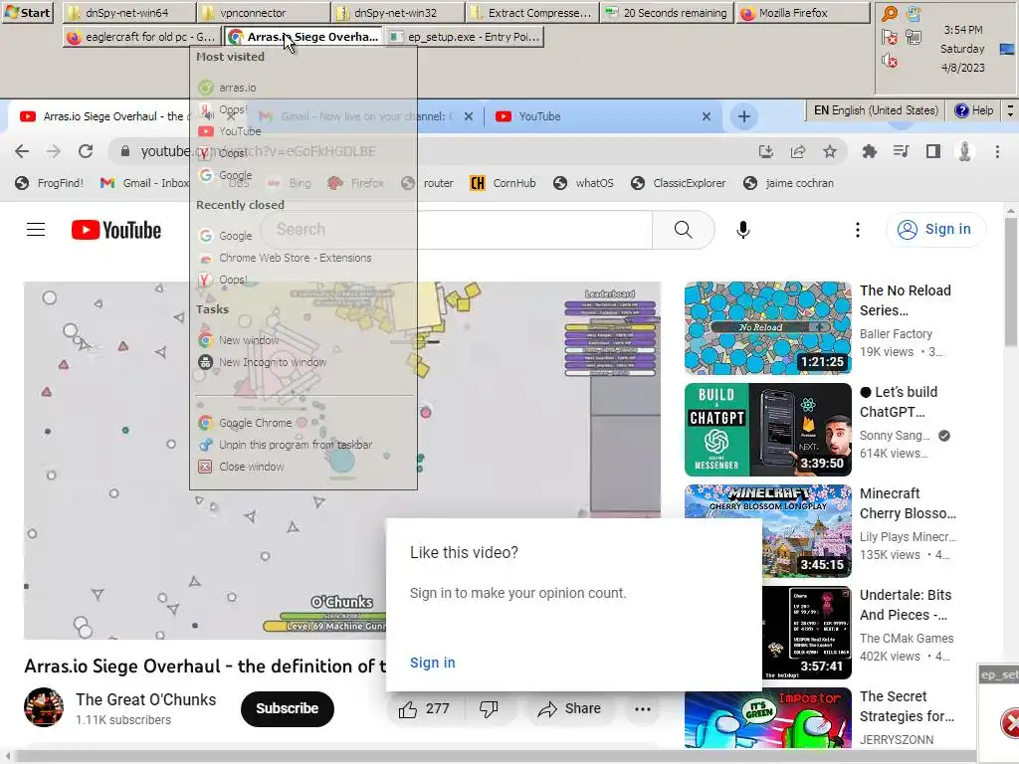The width and height of the screenshot is (1019, 764).
Task: Search with voice microphone
Action: tap(742, 230)
